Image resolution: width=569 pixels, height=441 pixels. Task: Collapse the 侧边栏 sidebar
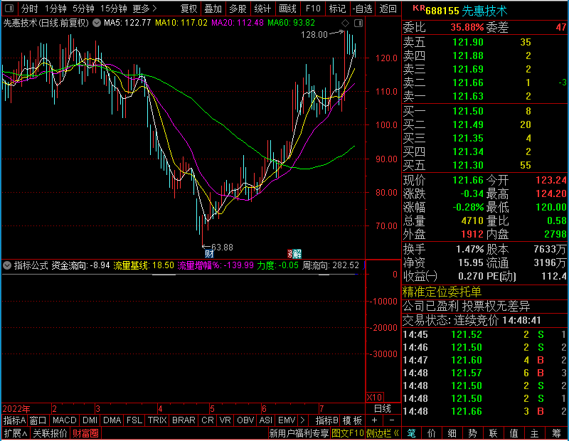[382, 433]
